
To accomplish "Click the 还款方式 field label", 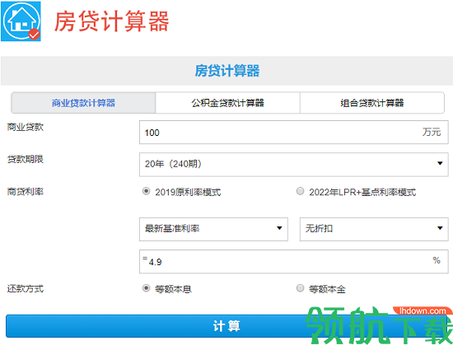I will (x=26, y=288).
